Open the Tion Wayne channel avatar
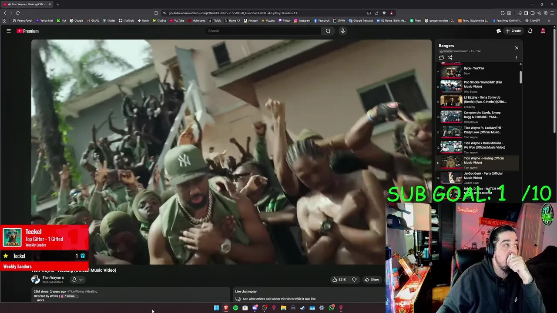Screen dimensions: 557x313 click(36, 280)
